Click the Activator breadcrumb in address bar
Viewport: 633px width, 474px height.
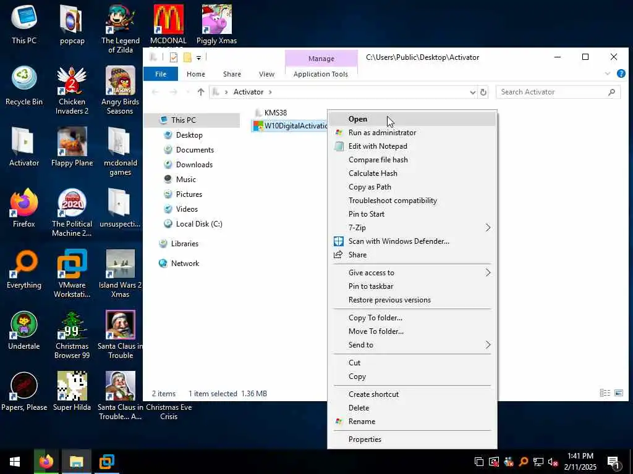click(x=249, y=92)
